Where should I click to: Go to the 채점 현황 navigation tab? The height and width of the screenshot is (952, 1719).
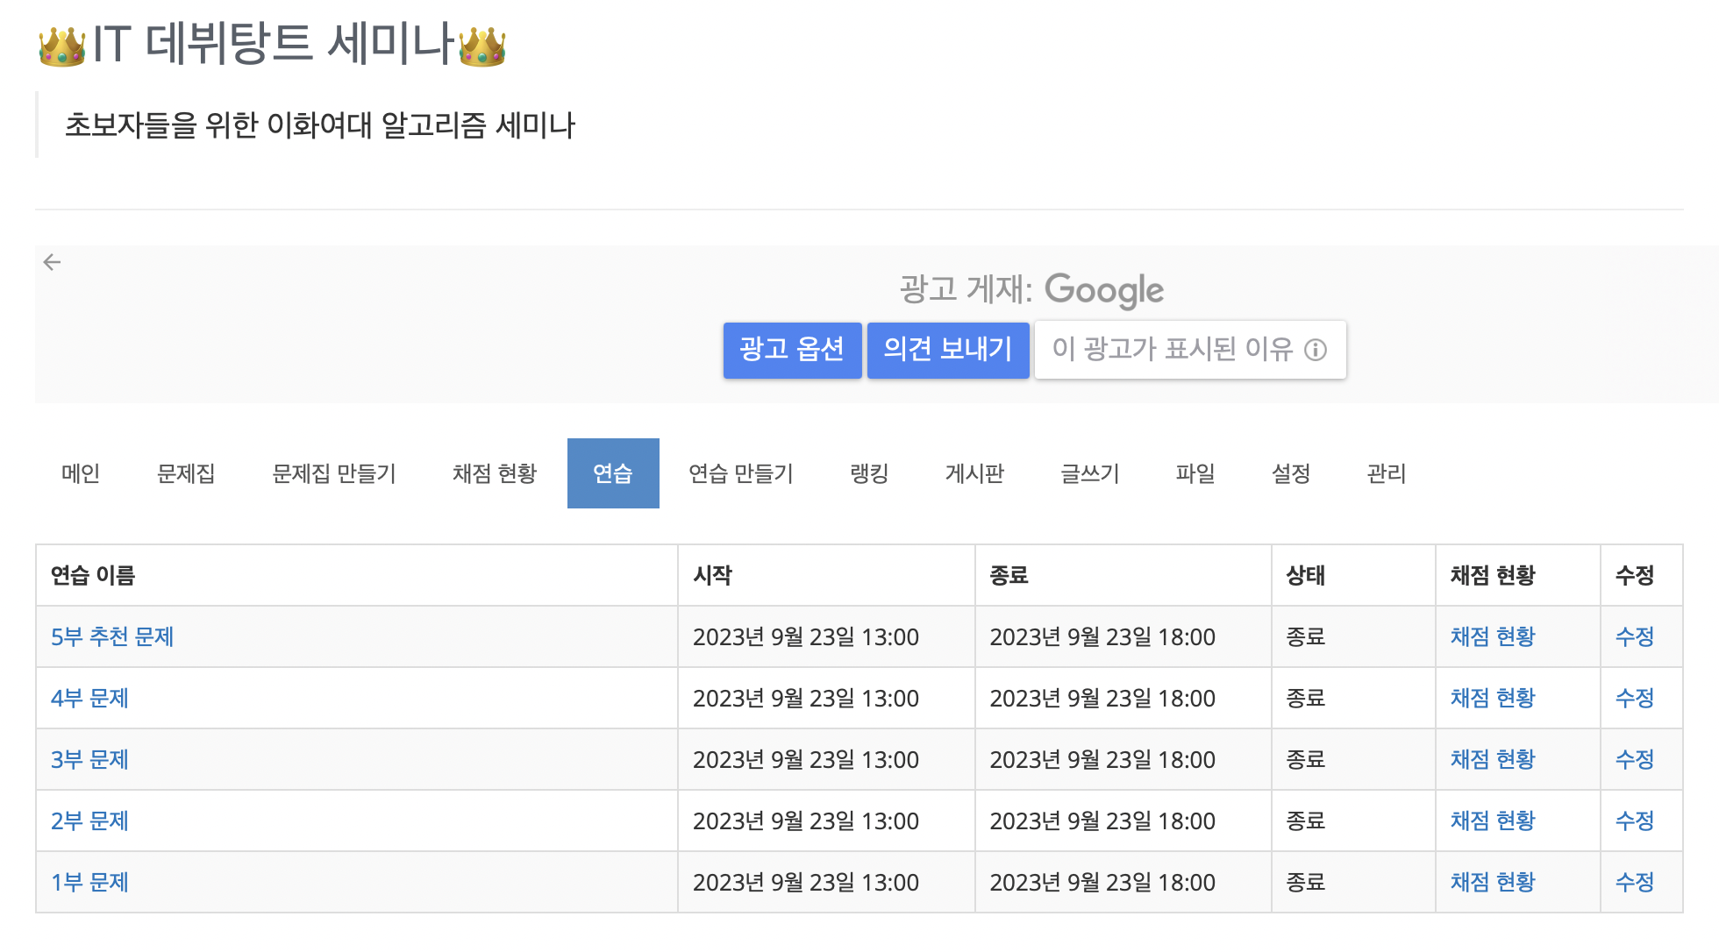coord(494,473)
